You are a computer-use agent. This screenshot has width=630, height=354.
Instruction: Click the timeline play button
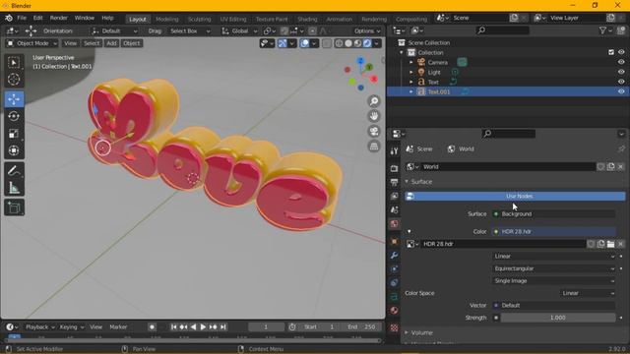(203, 327)
